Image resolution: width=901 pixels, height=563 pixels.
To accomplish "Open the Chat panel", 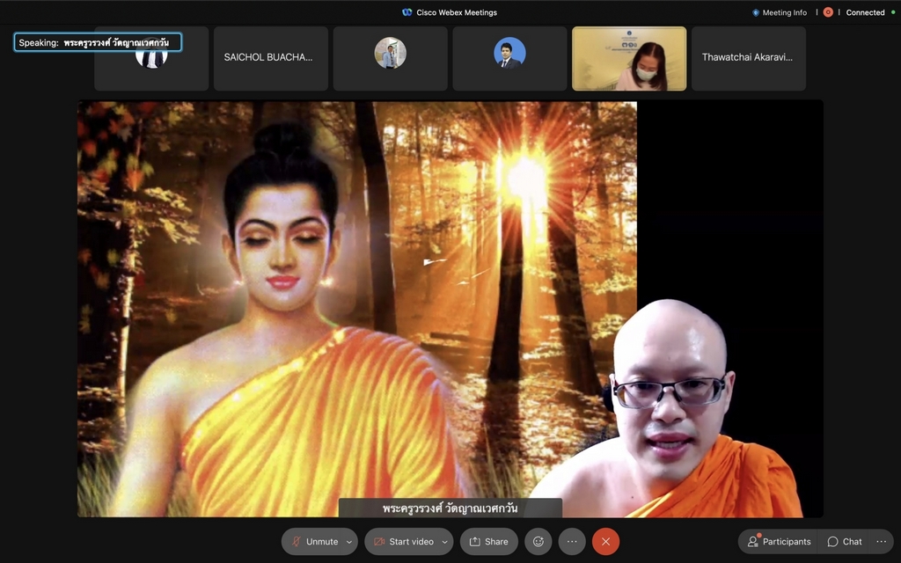I will coord(845,542).
